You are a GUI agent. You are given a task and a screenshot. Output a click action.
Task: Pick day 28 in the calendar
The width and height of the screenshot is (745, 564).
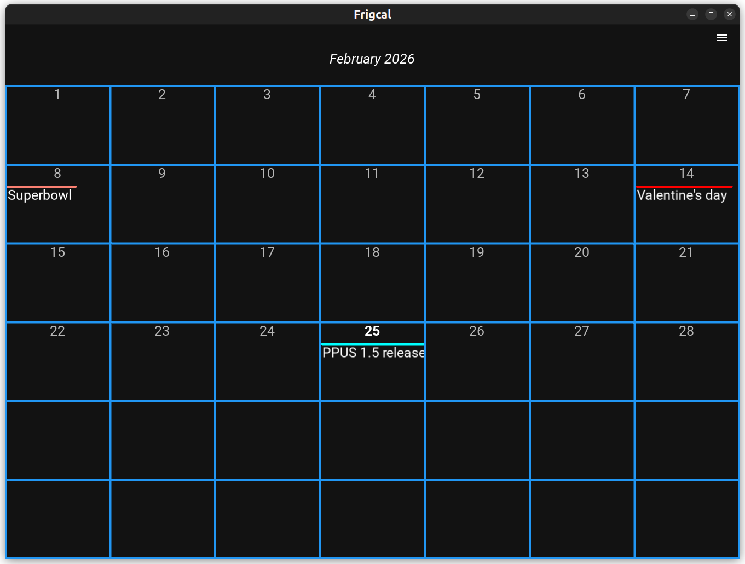coord(686,361)
